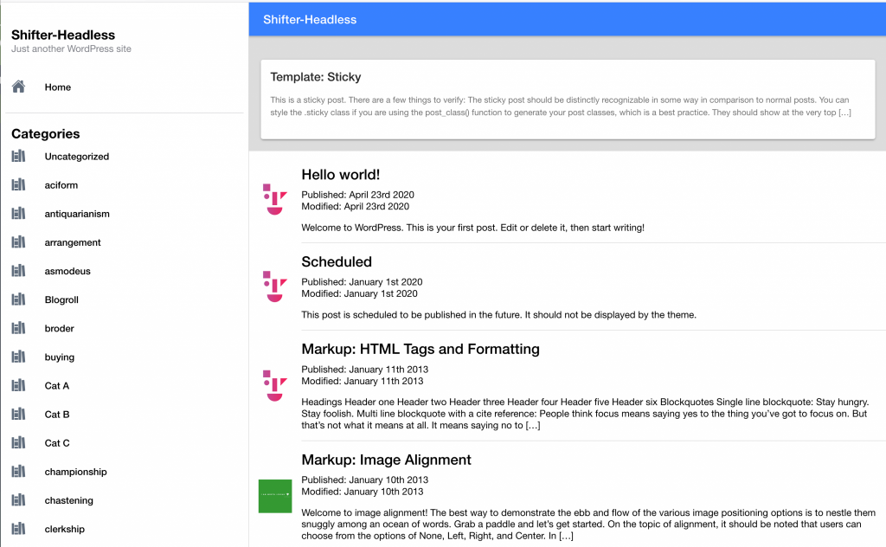Viewport: 886px width, 547px height.
Task: Click the icon beside buying category
Action: click(x=19, y=357)
